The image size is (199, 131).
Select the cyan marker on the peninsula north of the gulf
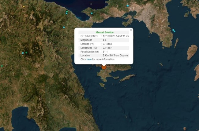click(92, 13)
